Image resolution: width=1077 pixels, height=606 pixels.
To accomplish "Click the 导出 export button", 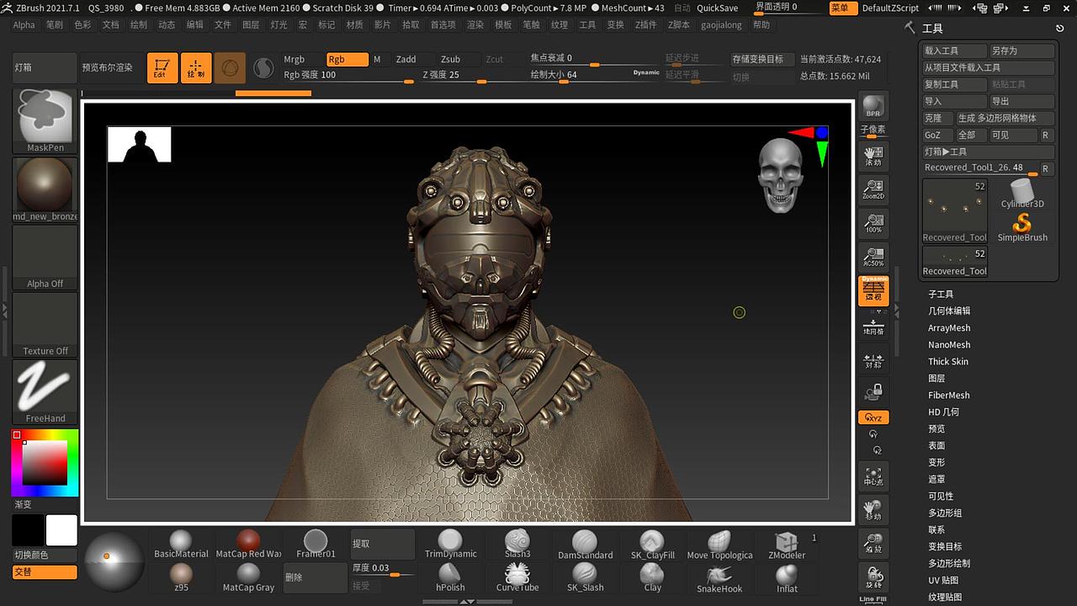I will pyautogui.click(x=1021, y=101).
